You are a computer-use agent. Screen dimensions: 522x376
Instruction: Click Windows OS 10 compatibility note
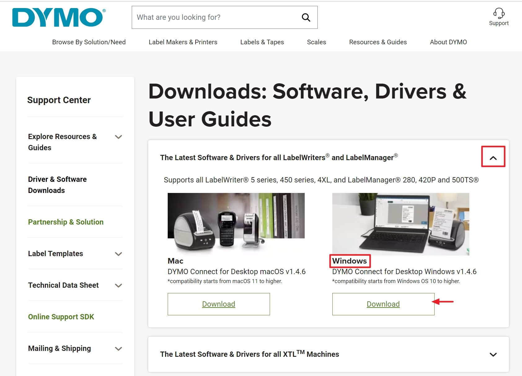pyautogui.click(x=396, y=281)
